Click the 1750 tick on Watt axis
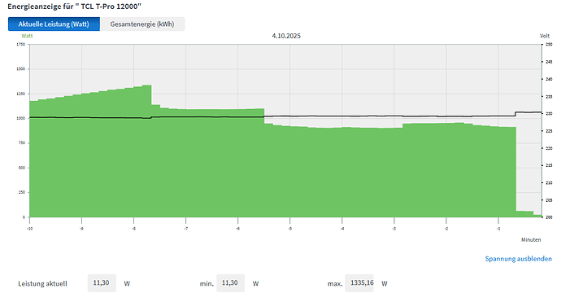The height and width of the screenshot is (293, 561). (x=21, y=45)
